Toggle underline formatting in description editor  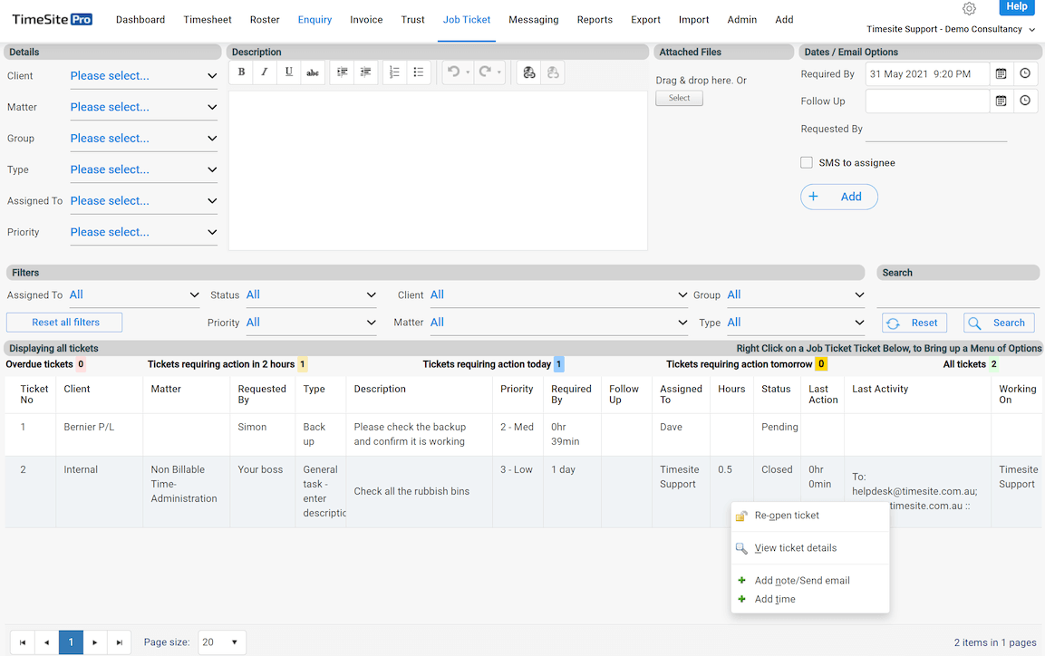coord(288,72)
